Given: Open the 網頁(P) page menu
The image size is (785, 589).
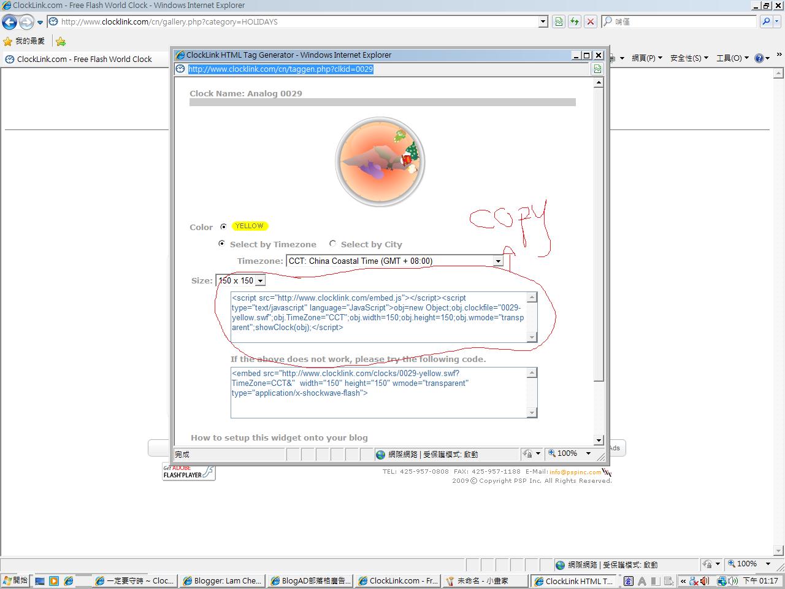Looking at the screenshot, I should (647, 58).
